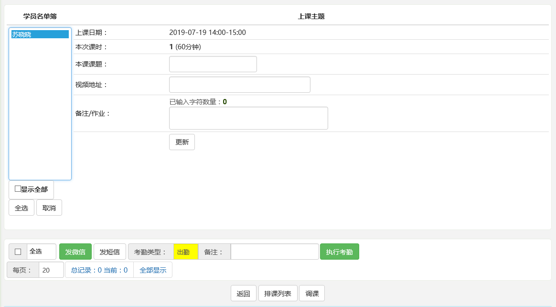Send WeChat message via 发微信 button

[75, 252]
